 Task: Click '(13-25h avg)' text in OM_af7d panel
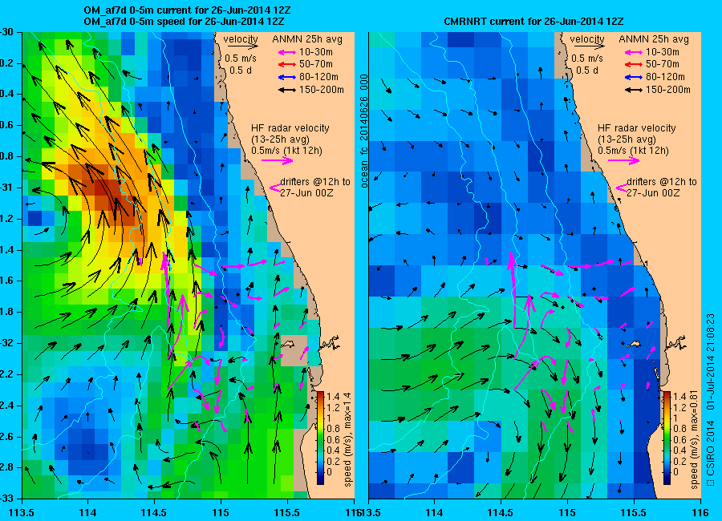pyautogui.click(x=280, y=139)
